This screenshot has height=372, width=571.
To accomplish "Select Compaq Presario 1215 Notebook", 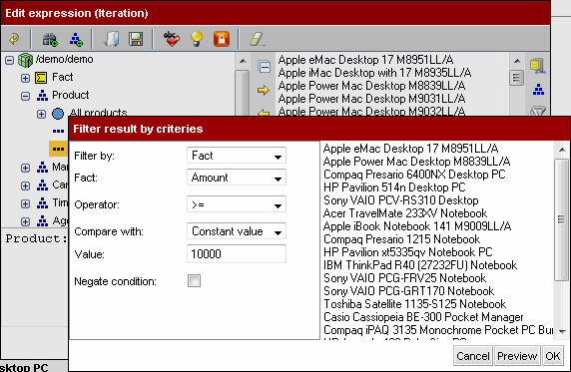I will (x=401, y=239).
